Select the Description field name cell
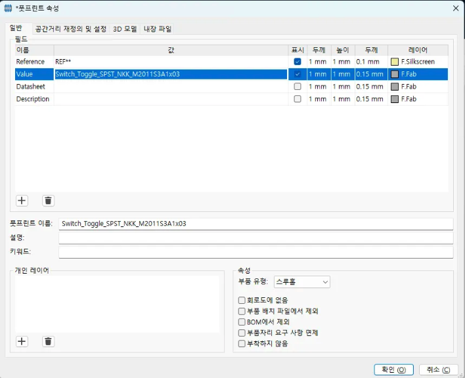The height and width of the screenshot is (378, 465). 34,99
